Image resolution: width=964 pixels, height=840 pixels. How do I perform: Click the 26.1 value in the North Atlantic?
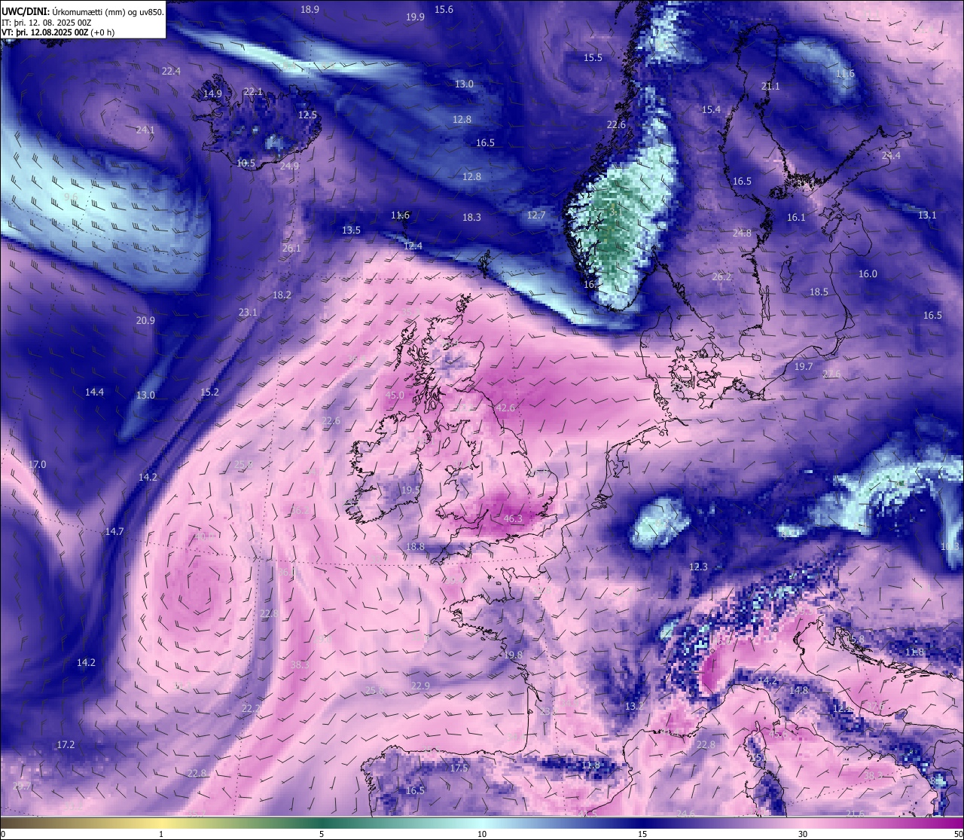click(291, 248)
